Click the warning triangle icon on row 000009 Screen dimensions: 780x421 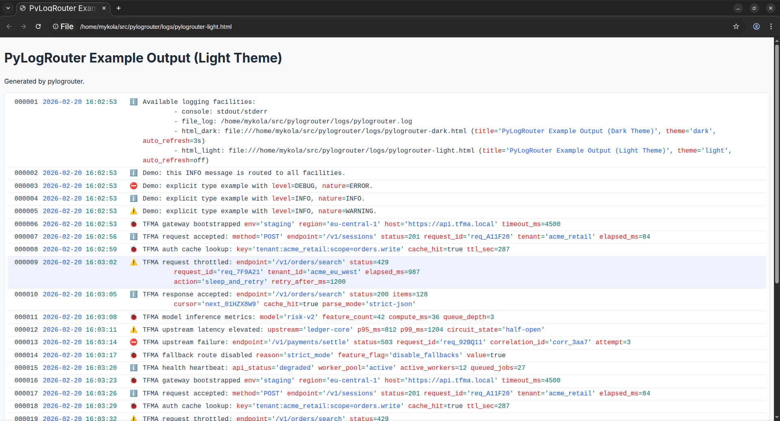click(133, 262)
